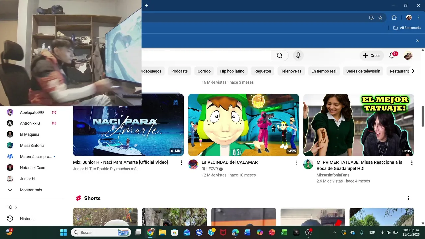Bookmark this page with the star icon
The image size is (425, 239).
380,18
